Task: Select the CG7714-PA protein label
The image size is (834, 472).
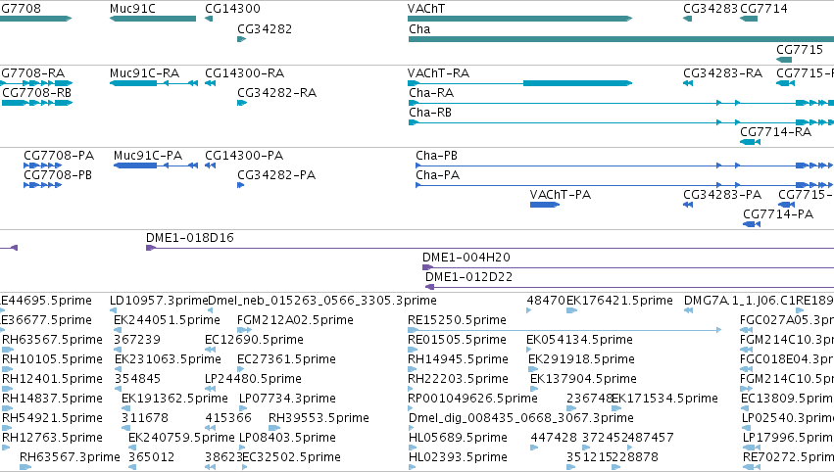Action: pos(777,214)
